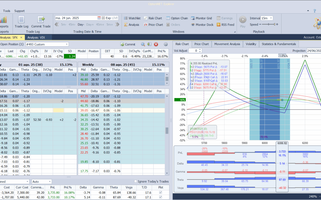Toggle Ignore Today's Trades checkbox
This screenshot has width=321, height=200.
(135, 181)
